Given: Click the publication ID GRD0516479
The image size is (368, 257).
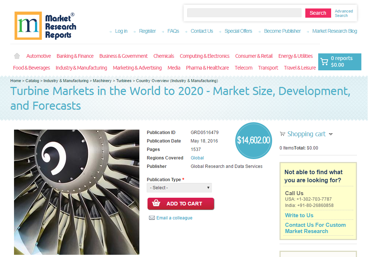Looking at the screenshot, I should (x=205, y=133).
